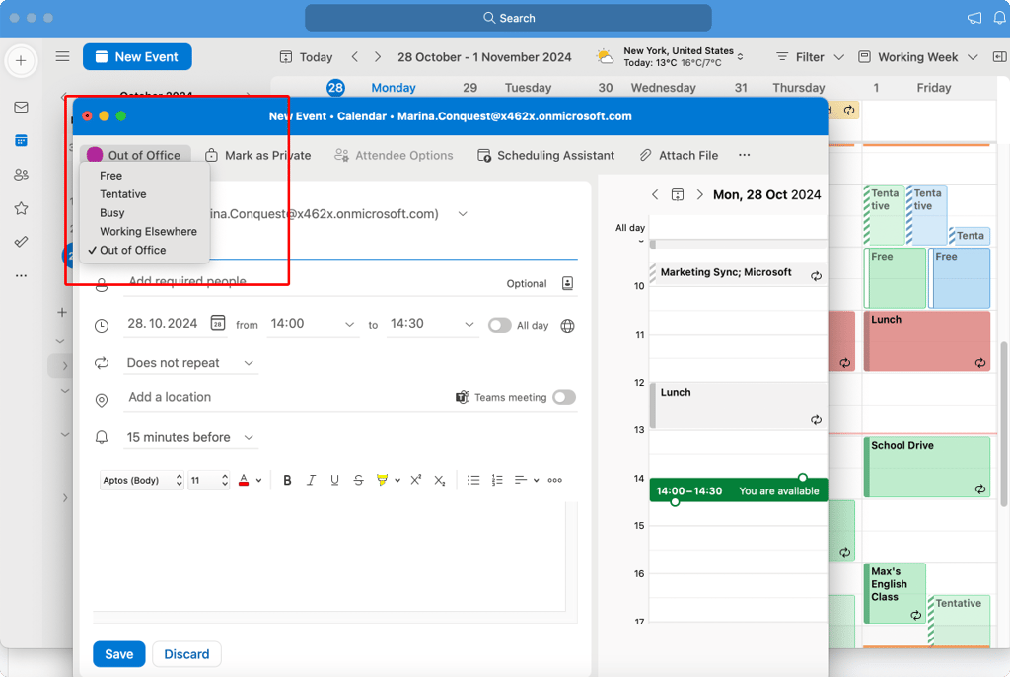The width and height of the screenshot is (1010, 677).
Task: Go to next day in scheduling pane
Action: click(x=700, y=194)
